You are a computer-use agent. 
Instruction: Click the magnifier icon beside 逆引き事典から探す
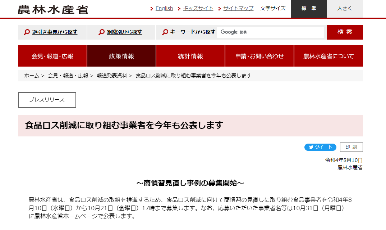pos(27,32)
